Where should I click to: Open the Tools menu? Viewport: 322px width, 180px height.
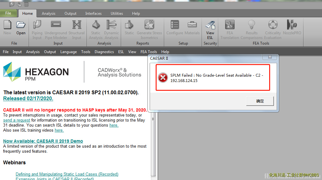(x=86, y=52)
